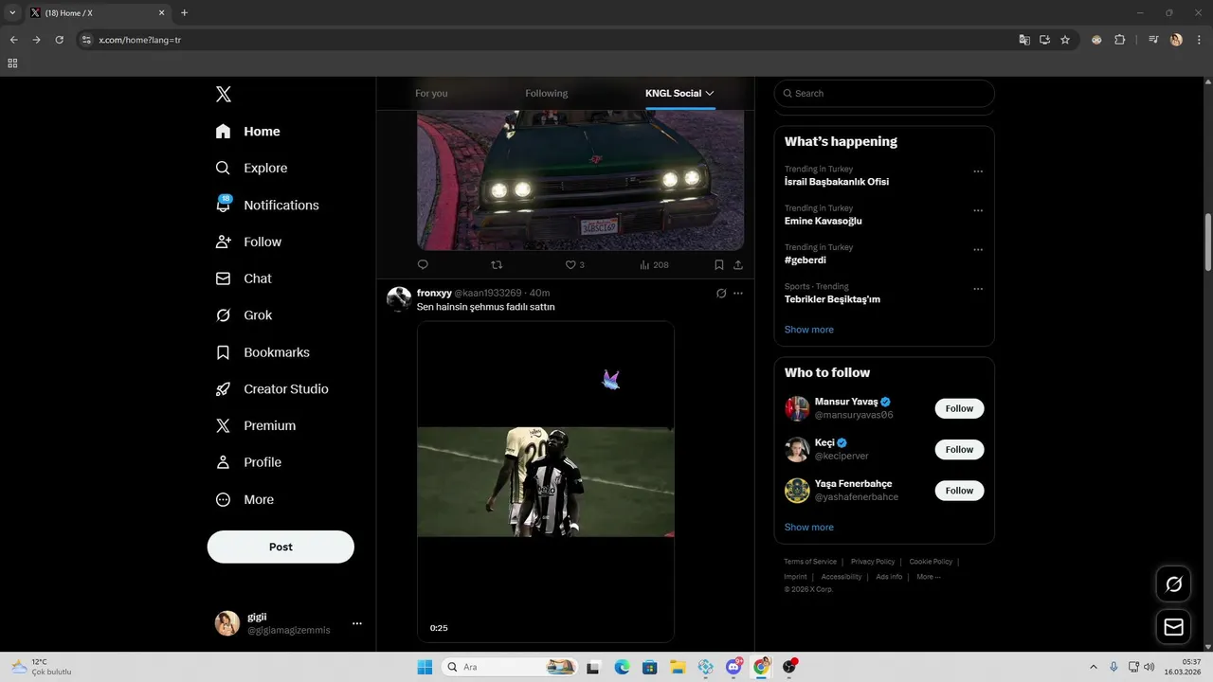Open Accessibility footer link
The image size is (1213, 682).
click(842, 577)
